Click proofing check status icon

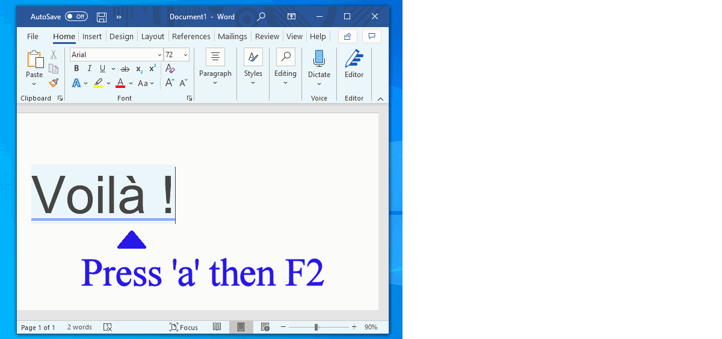click(108, 328)
